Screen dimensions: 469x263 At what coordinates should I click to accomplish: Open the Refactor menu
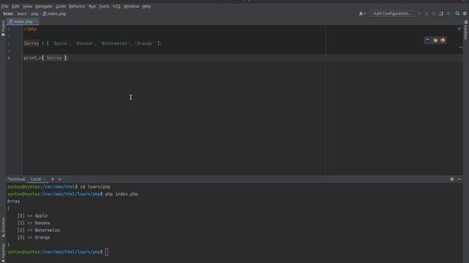[77, 7]
